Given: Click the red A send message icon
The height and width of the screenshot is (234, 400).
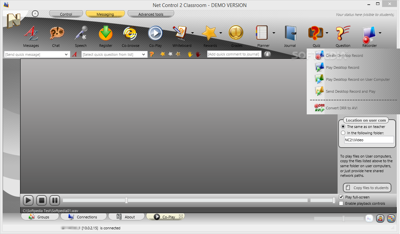Looking at the screenshot, I should (x=75, y=54).
